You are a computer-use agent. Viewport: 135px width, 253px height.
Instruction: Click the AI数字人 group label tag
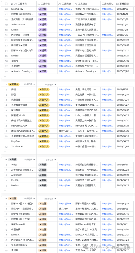coord(14,84)
